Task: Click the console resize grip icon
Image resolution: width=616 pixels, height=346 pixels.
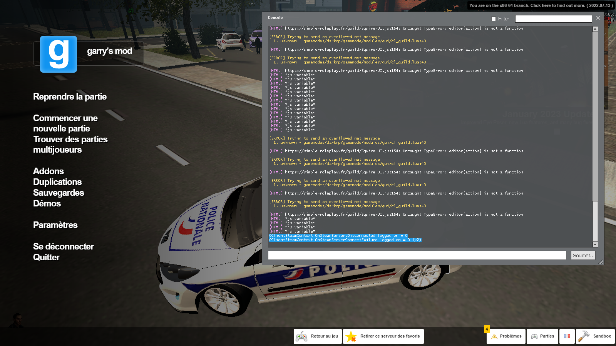Action: point(601,262)
